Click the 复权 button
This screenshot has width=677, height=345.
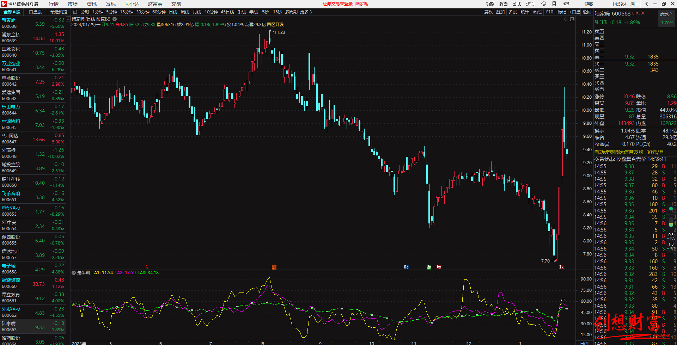click(x=488, y=12)
